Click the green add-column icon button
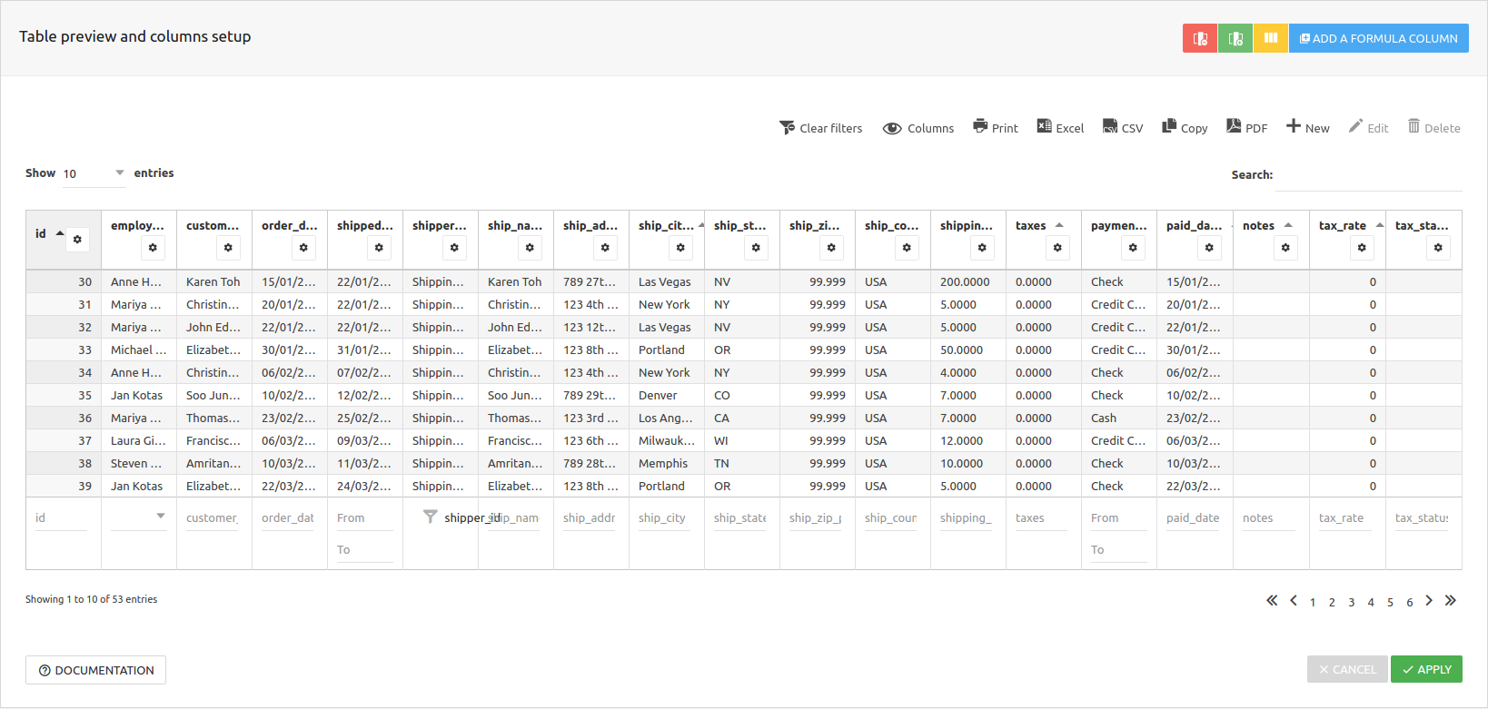The height and width of the screenshot is (709, 1488). coord(1235,38)
